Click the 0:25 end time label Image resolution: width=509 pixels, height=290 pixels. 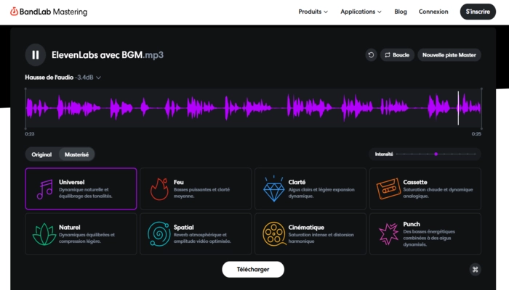(x=476, y=133)
